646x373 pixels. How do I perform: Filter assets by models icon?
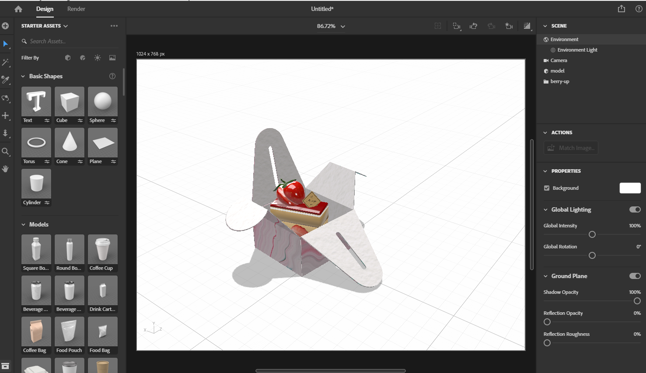pyautogui.click(x=68, y=58)
